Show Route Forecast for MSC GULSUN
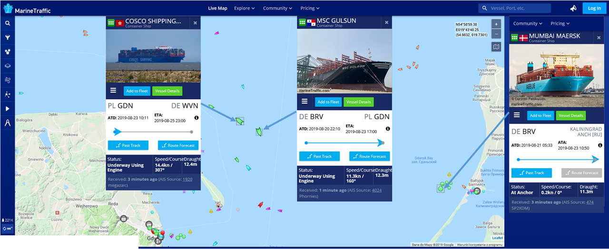 coord(369,156)
